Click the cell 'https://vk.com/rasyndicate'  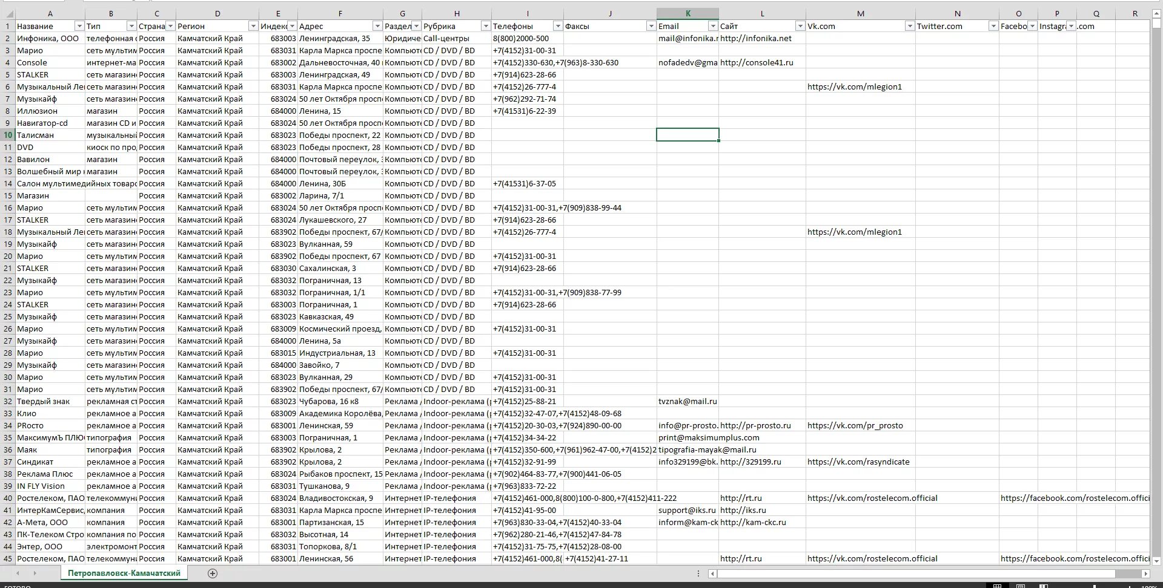pyautogui.click(x=861, y=462)
